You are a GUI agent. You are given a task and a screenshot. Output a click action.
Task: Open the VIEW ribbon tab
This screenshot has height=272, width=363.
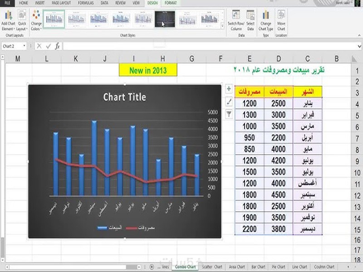(x=136, y=3)
